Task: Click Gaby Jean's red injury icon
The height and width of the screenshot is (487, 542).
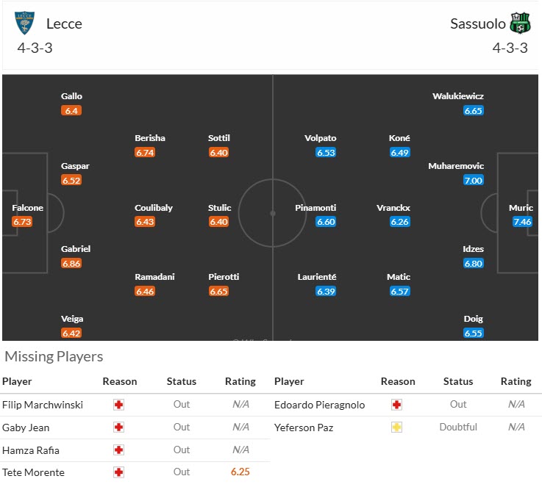Action: point(119,428)
